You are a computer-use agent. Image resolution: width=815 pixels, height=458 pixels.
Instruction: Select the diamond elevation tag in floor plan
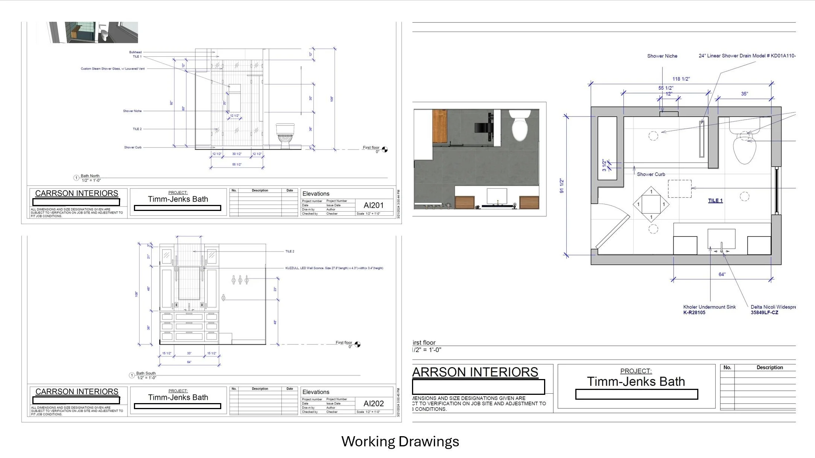pos(651,205)
